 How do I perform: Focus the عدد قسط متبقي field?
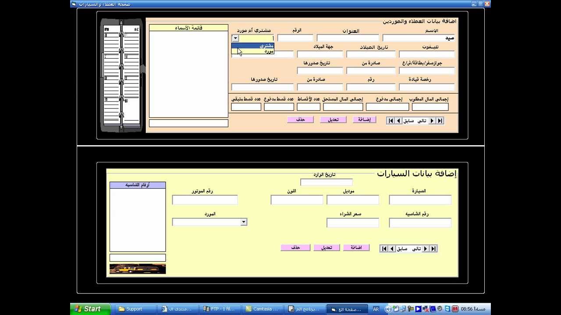click(x=246, y=107)
